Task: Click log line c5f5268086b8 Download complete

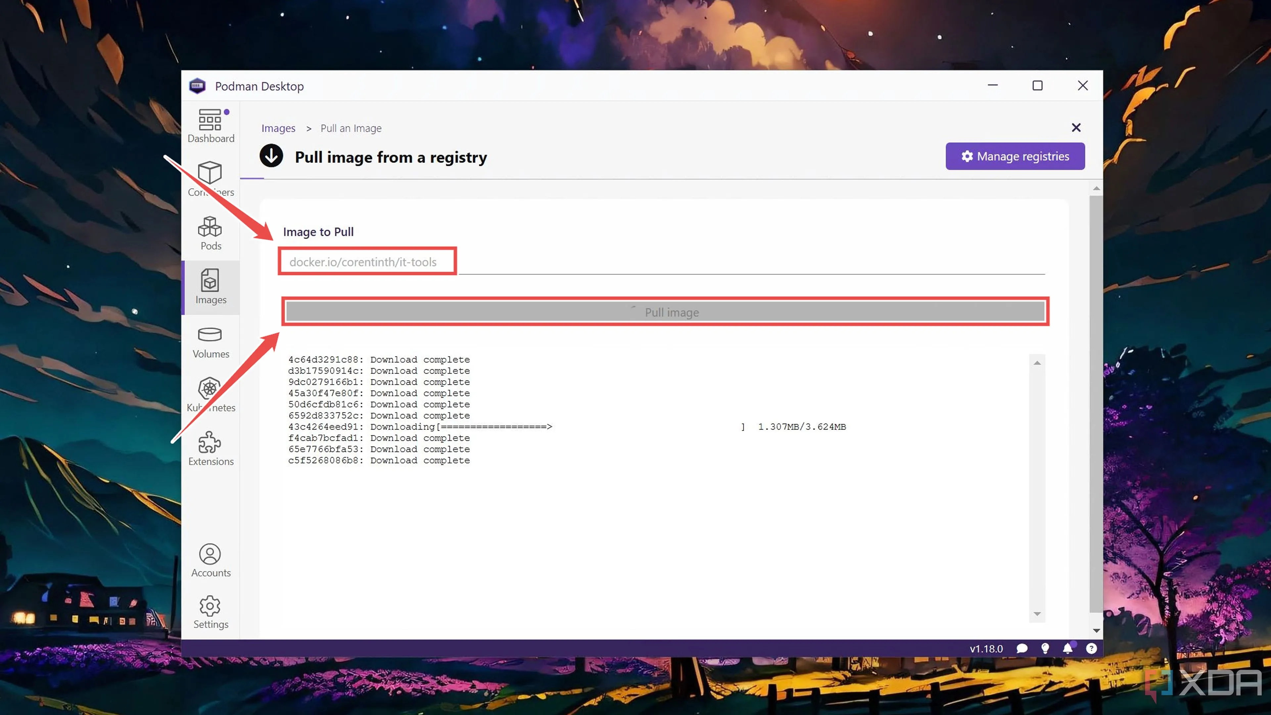Action: (x=379, y=460)
